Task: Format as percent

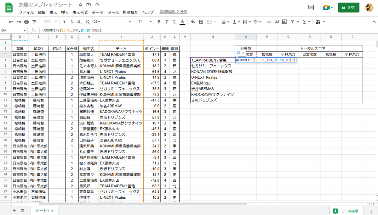Action: (x=72, y=22)
